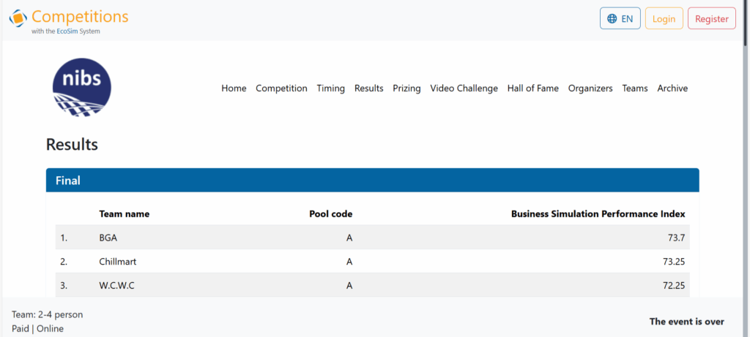
Task: Click the nibs round logo
Action: tap(82, 88)
